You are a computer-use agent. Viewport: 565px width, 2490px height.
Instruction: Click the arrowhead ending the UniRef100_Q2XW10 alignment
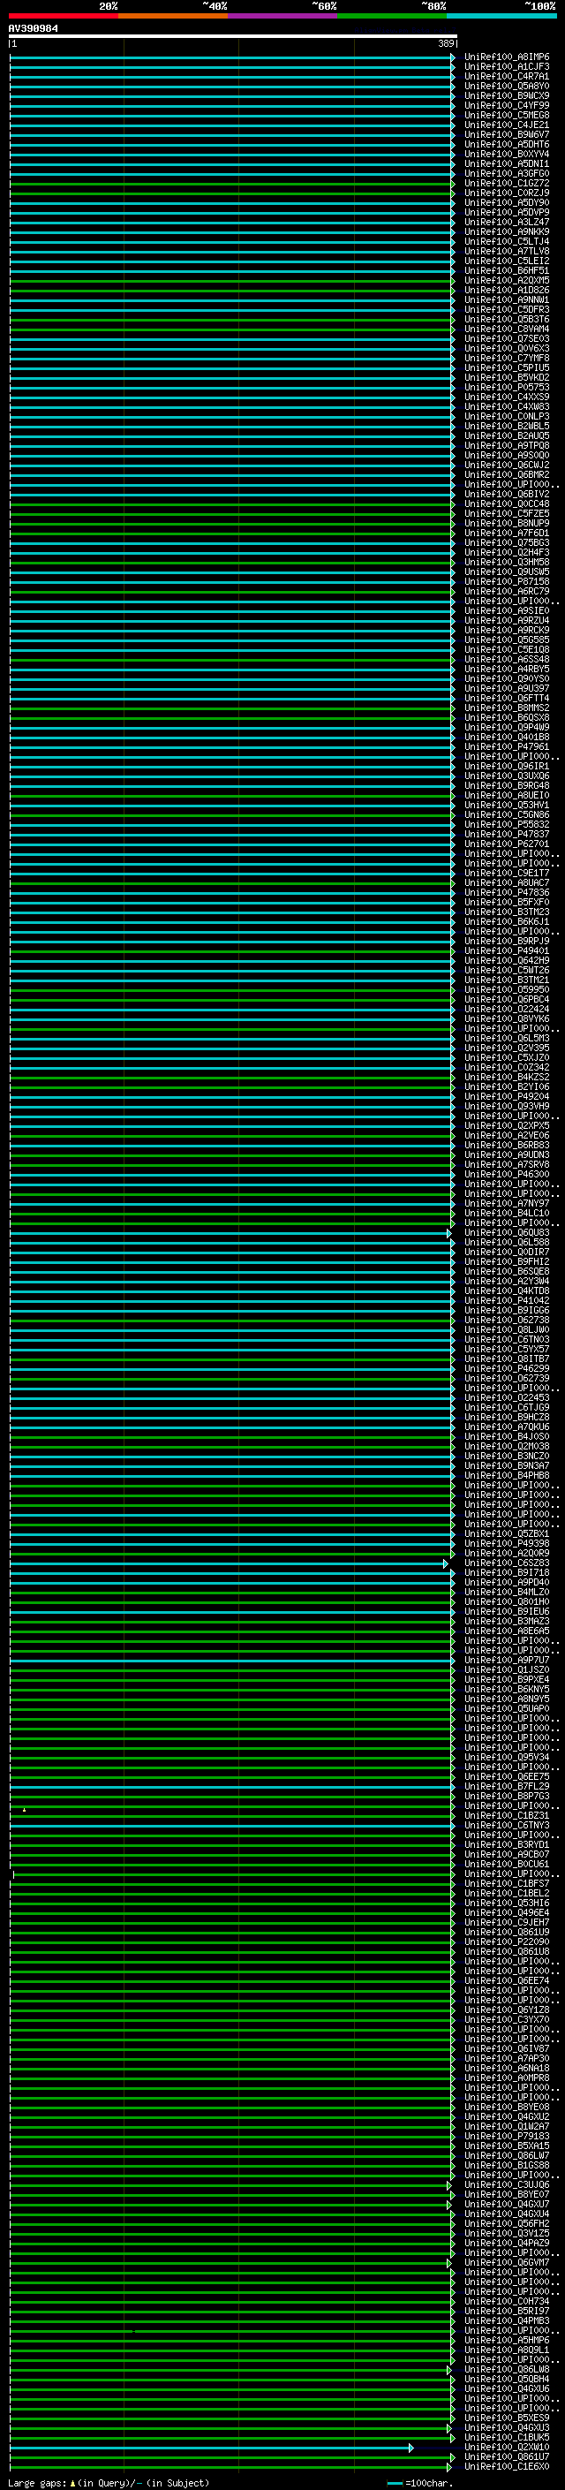pyautogui.click(x=411, y=2448)
